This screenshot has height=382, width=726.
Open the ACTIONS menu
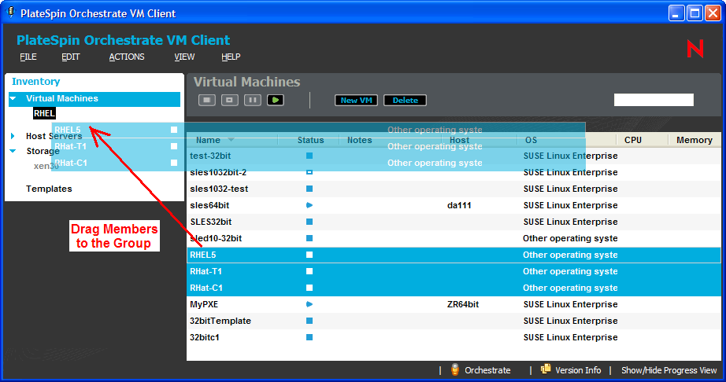[x=127, y=57]
